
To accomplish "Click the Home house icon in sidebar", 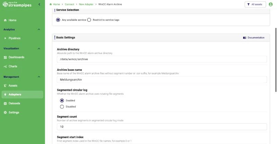I will coord(5,20).
